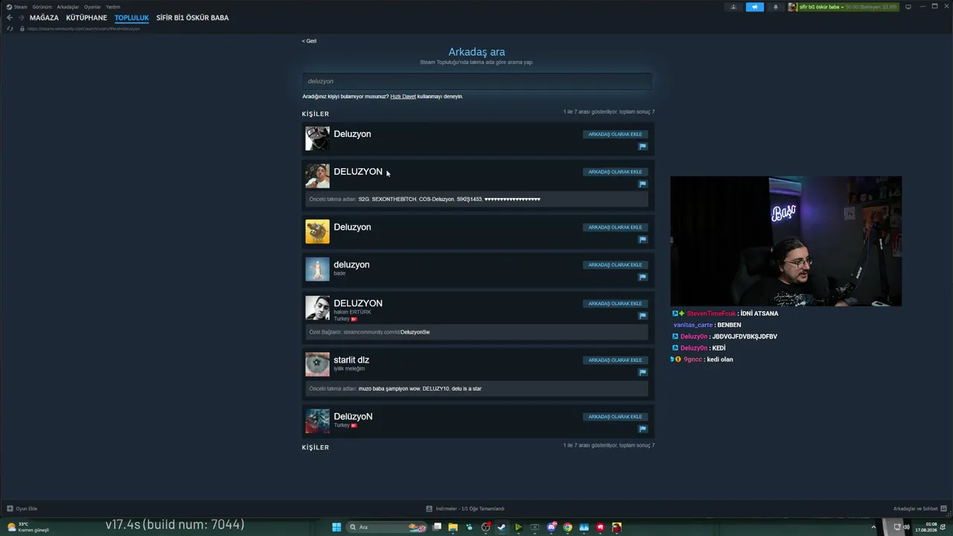This screenshot has height=536, width=953.
Task: Open the volume icon in system tray
Action: click(x=906, y=527)
